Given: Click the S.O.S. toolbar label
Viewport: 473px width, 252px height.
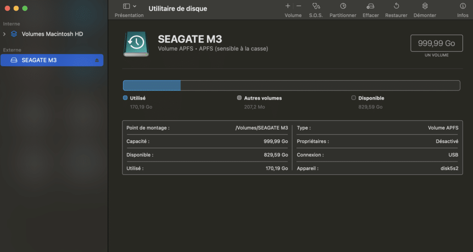Looking at the screenshot, I should point(316,15).
